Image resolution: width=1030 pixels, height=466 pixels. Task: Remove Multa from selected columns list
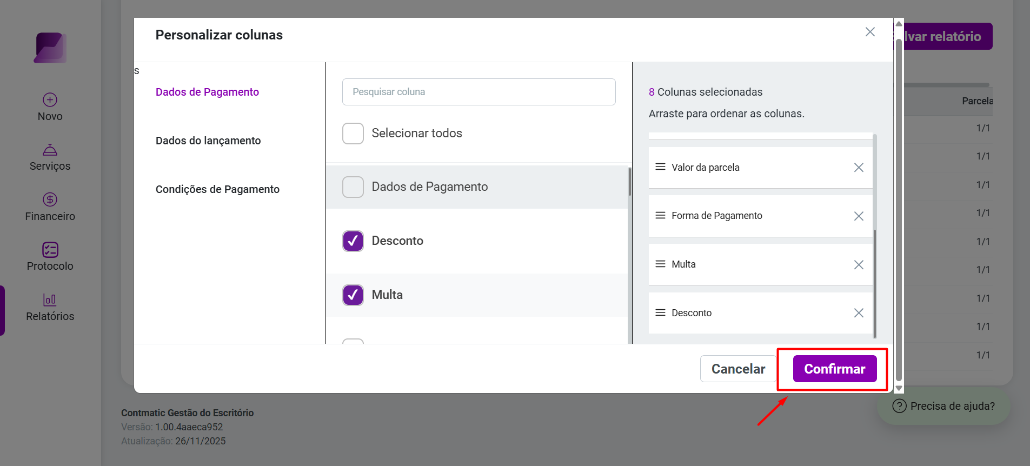pos(859,264)
